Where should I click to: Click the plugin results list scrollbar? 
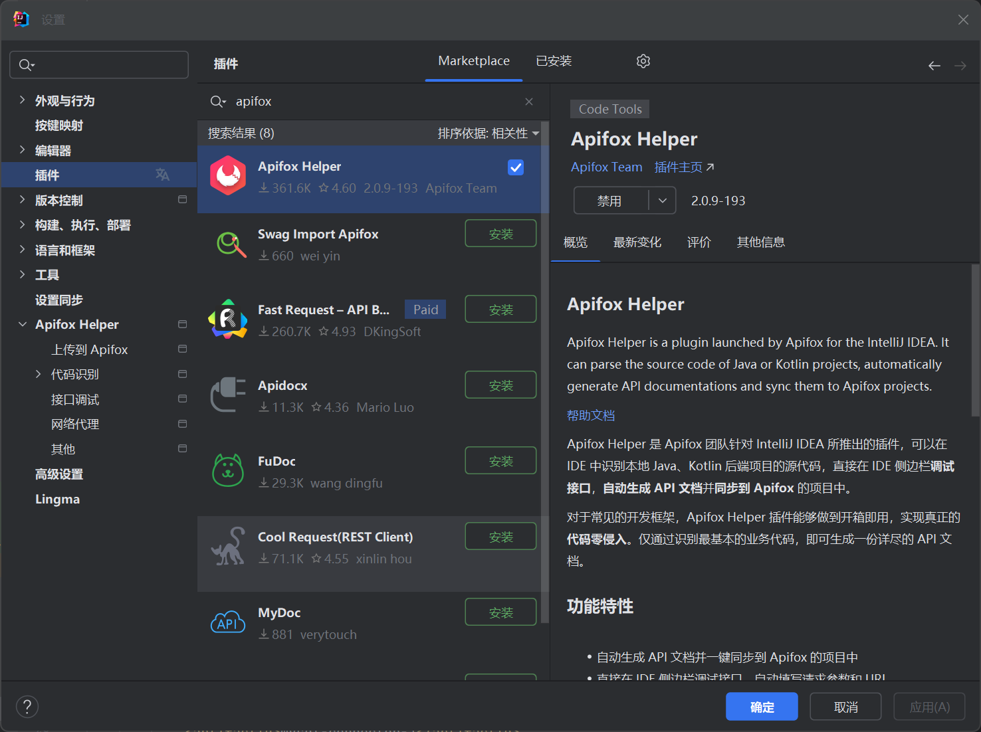[545, 372]
